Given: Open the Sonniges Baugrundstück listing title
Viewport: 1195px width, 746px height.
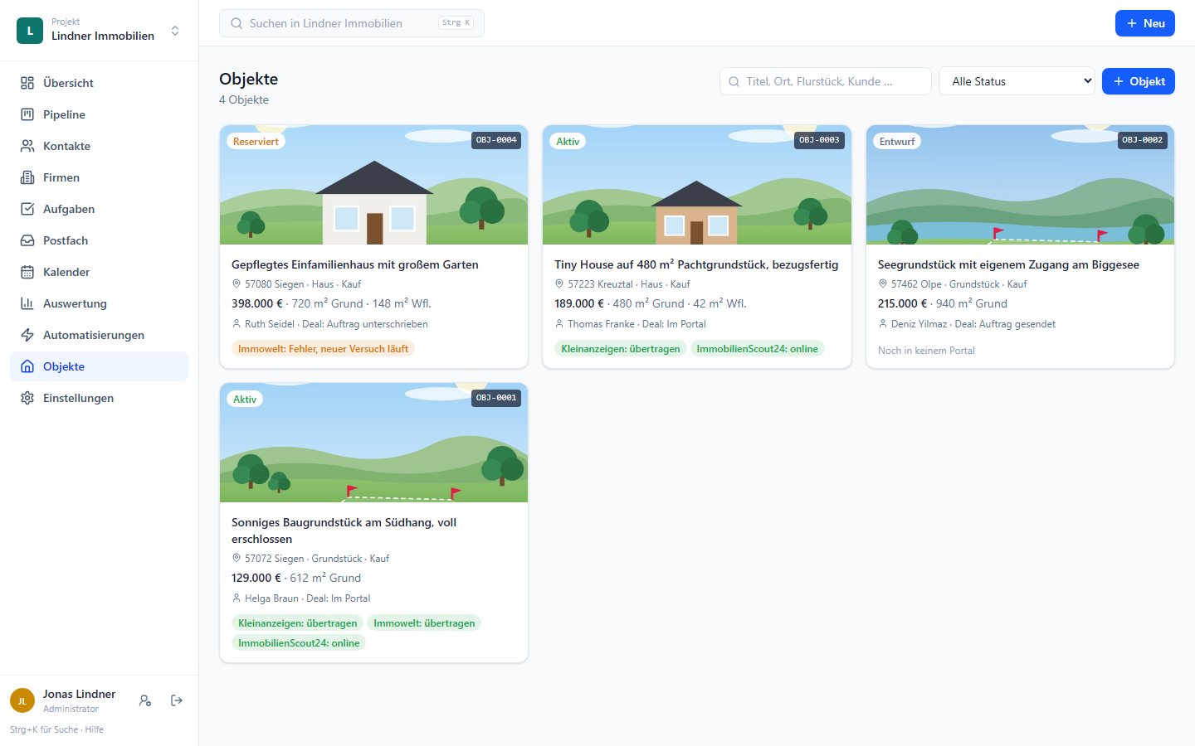Looking at the screenshot, I should [344, 530].
